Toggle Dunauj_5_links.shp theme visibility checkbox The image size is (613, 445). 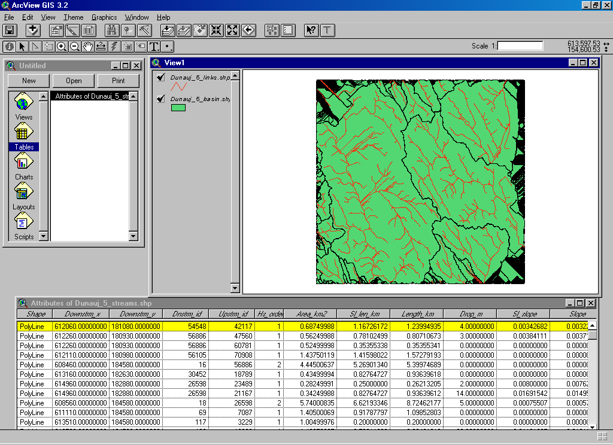click(160, 77)
